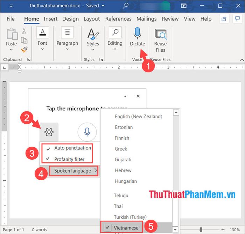Screen dimensions: 245x234
Task: Expand the Paragraph group dropdown arrow
Action: tap(67, 49)
